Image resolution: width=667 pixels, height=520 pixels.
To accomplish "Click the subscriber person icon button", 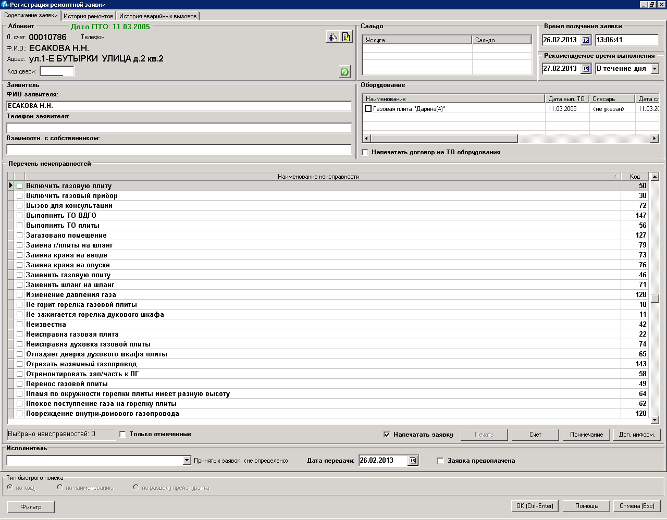I will (x=332, y=37).
